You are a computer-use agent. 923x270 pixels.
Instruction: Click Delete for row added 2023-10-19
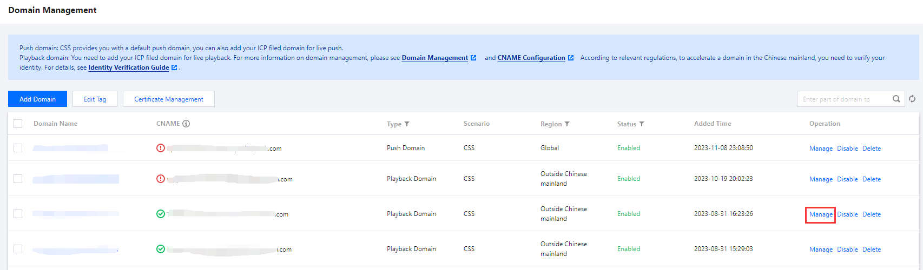[872, 179]
